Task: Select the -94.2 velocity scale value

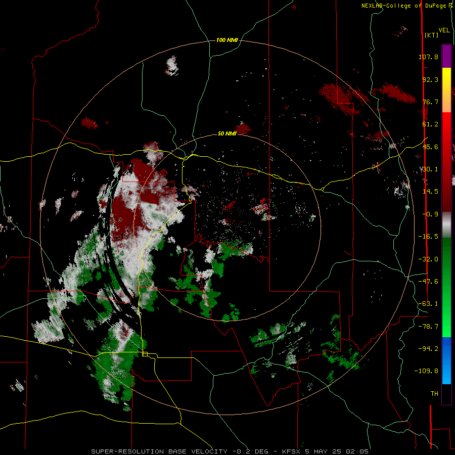Action: click(x=428, y=348)
